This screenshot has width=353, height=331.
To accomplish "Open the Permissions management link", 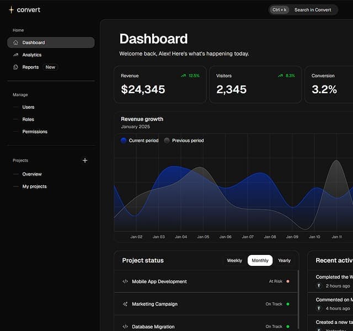I will click(x=35, y=131).
